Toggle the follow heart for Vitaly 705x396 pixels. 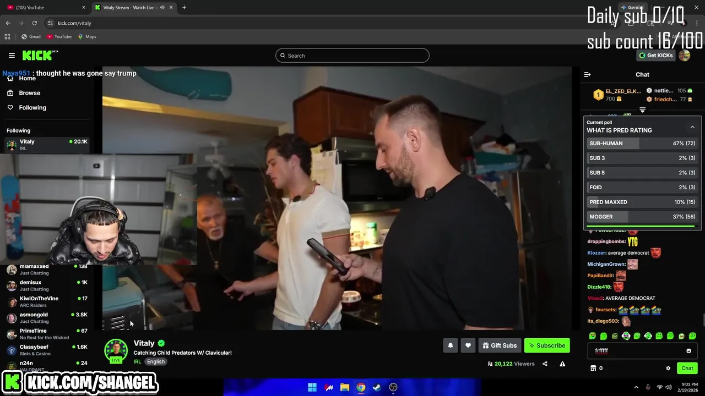[468, 345]
